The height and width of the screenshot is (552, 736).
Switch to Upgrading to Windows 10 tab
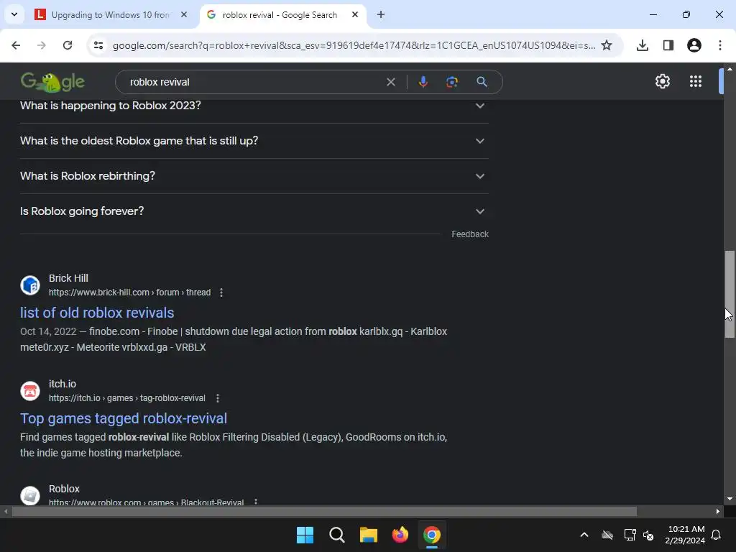pyautogui.click(x=111, y=15)
